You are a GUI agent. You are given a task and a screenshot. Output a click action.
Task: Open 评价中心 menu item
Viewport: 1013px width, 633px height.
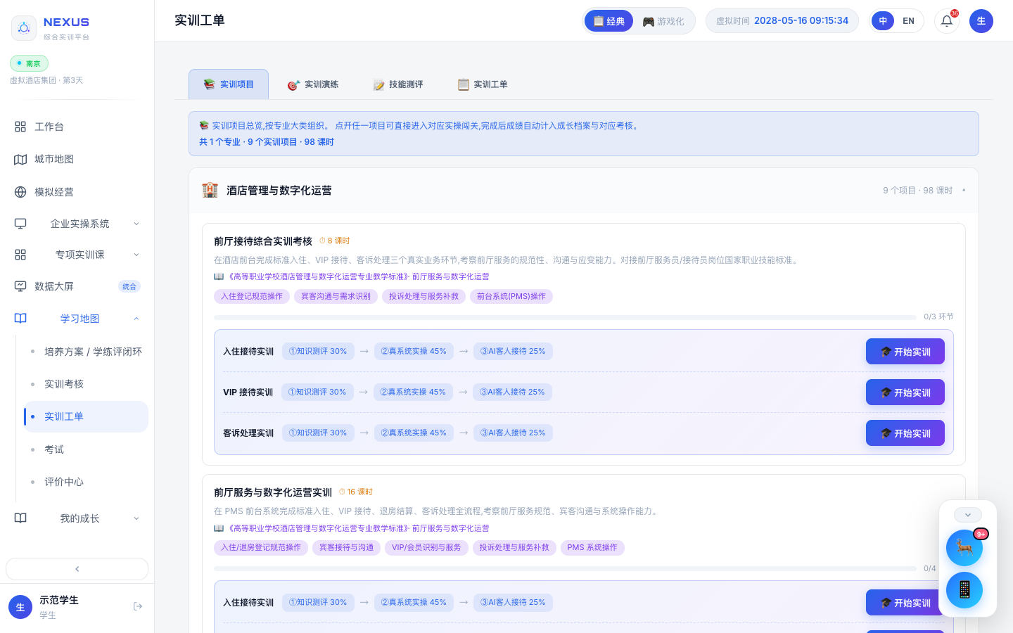(86, 482)
